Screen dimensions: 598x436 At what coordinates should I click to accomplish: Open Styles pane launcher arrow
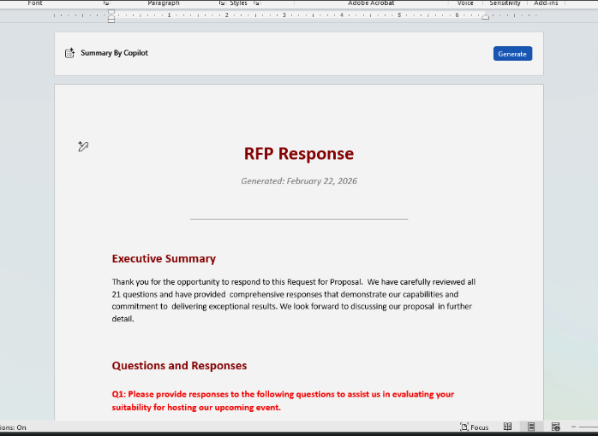[255, 3]
